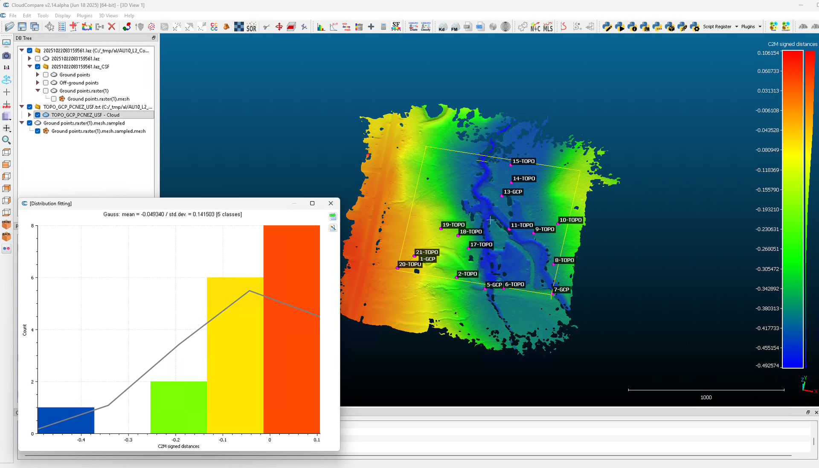Click the CANUPO Classify plugin icon

tap(426, 26)
